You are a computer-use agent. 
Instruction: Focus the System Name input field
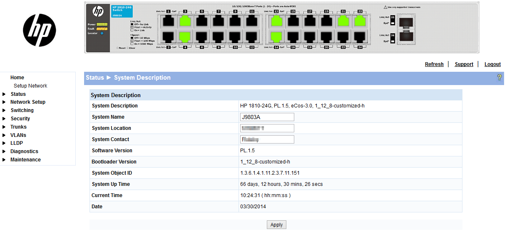click(x=267, y=117)
